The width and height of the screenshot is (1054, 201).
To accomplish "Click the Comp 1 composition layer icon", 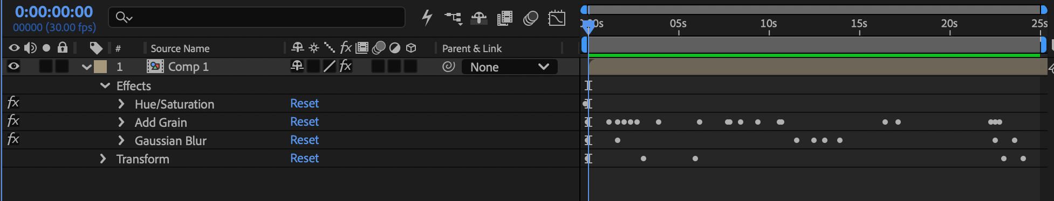I will [x=155, y=67].
